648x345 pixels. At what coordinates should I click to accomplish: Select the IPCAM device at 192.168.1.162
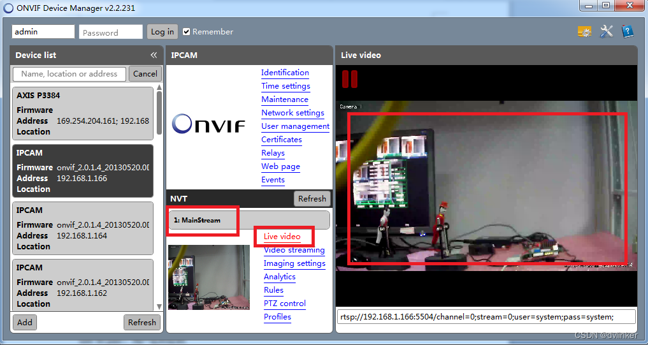pos(83,286)
